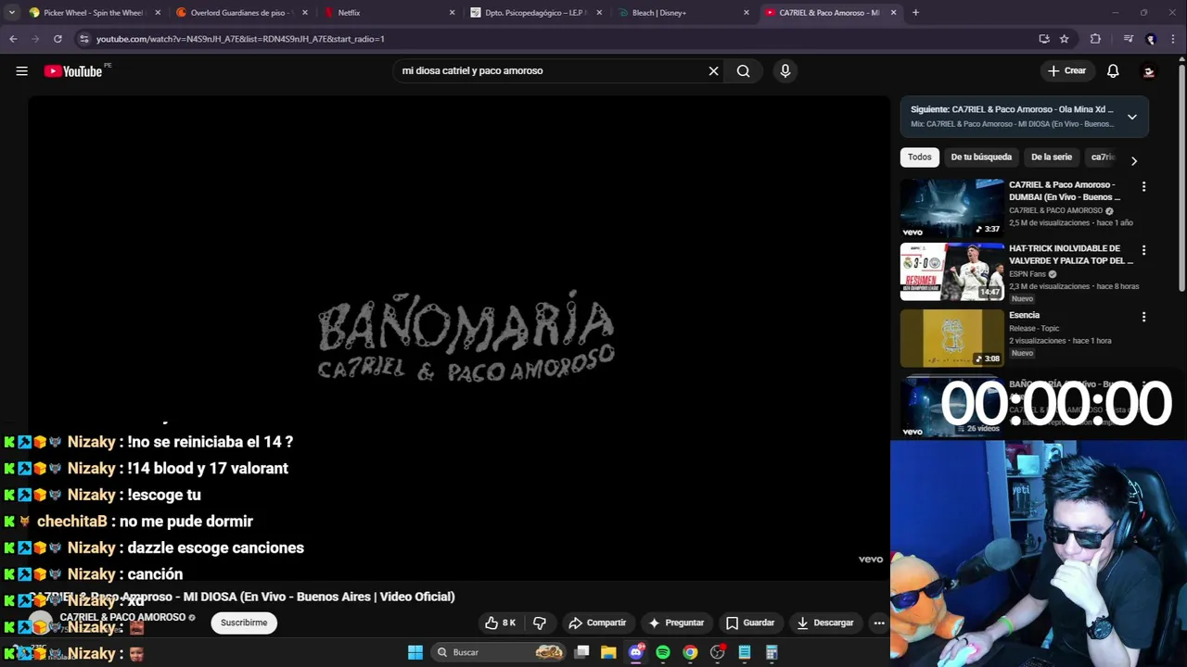Image resolution: width=1187 pixels, height=667 pixels.
Task: Open the YouTube account avatar menu
Action: (x=1149, y=70)
